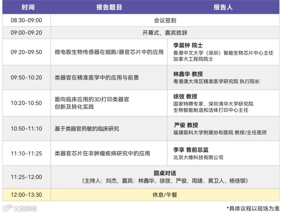Click 国家特聘专家，深圳清华大学研究院 line

click(x=213, y=104)
